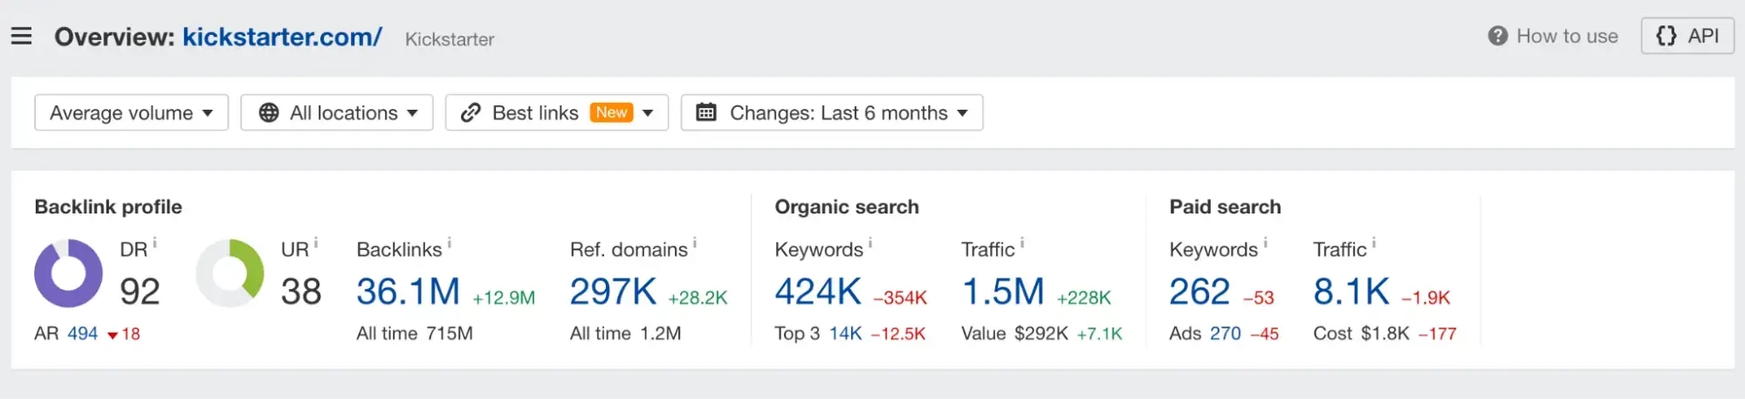Select the 270 paid Ads count
The height and width of the screenshot is (399, 1745).
(x=1225, y=334)
